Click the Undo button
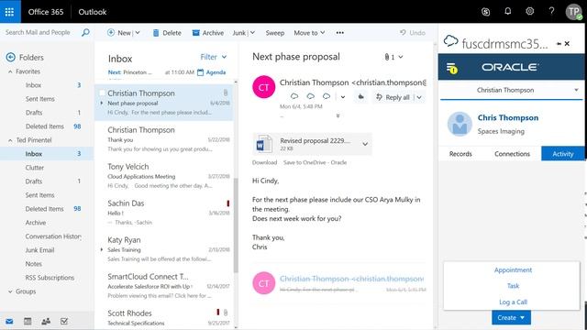The image size is (587, 330). click(413, 33)
